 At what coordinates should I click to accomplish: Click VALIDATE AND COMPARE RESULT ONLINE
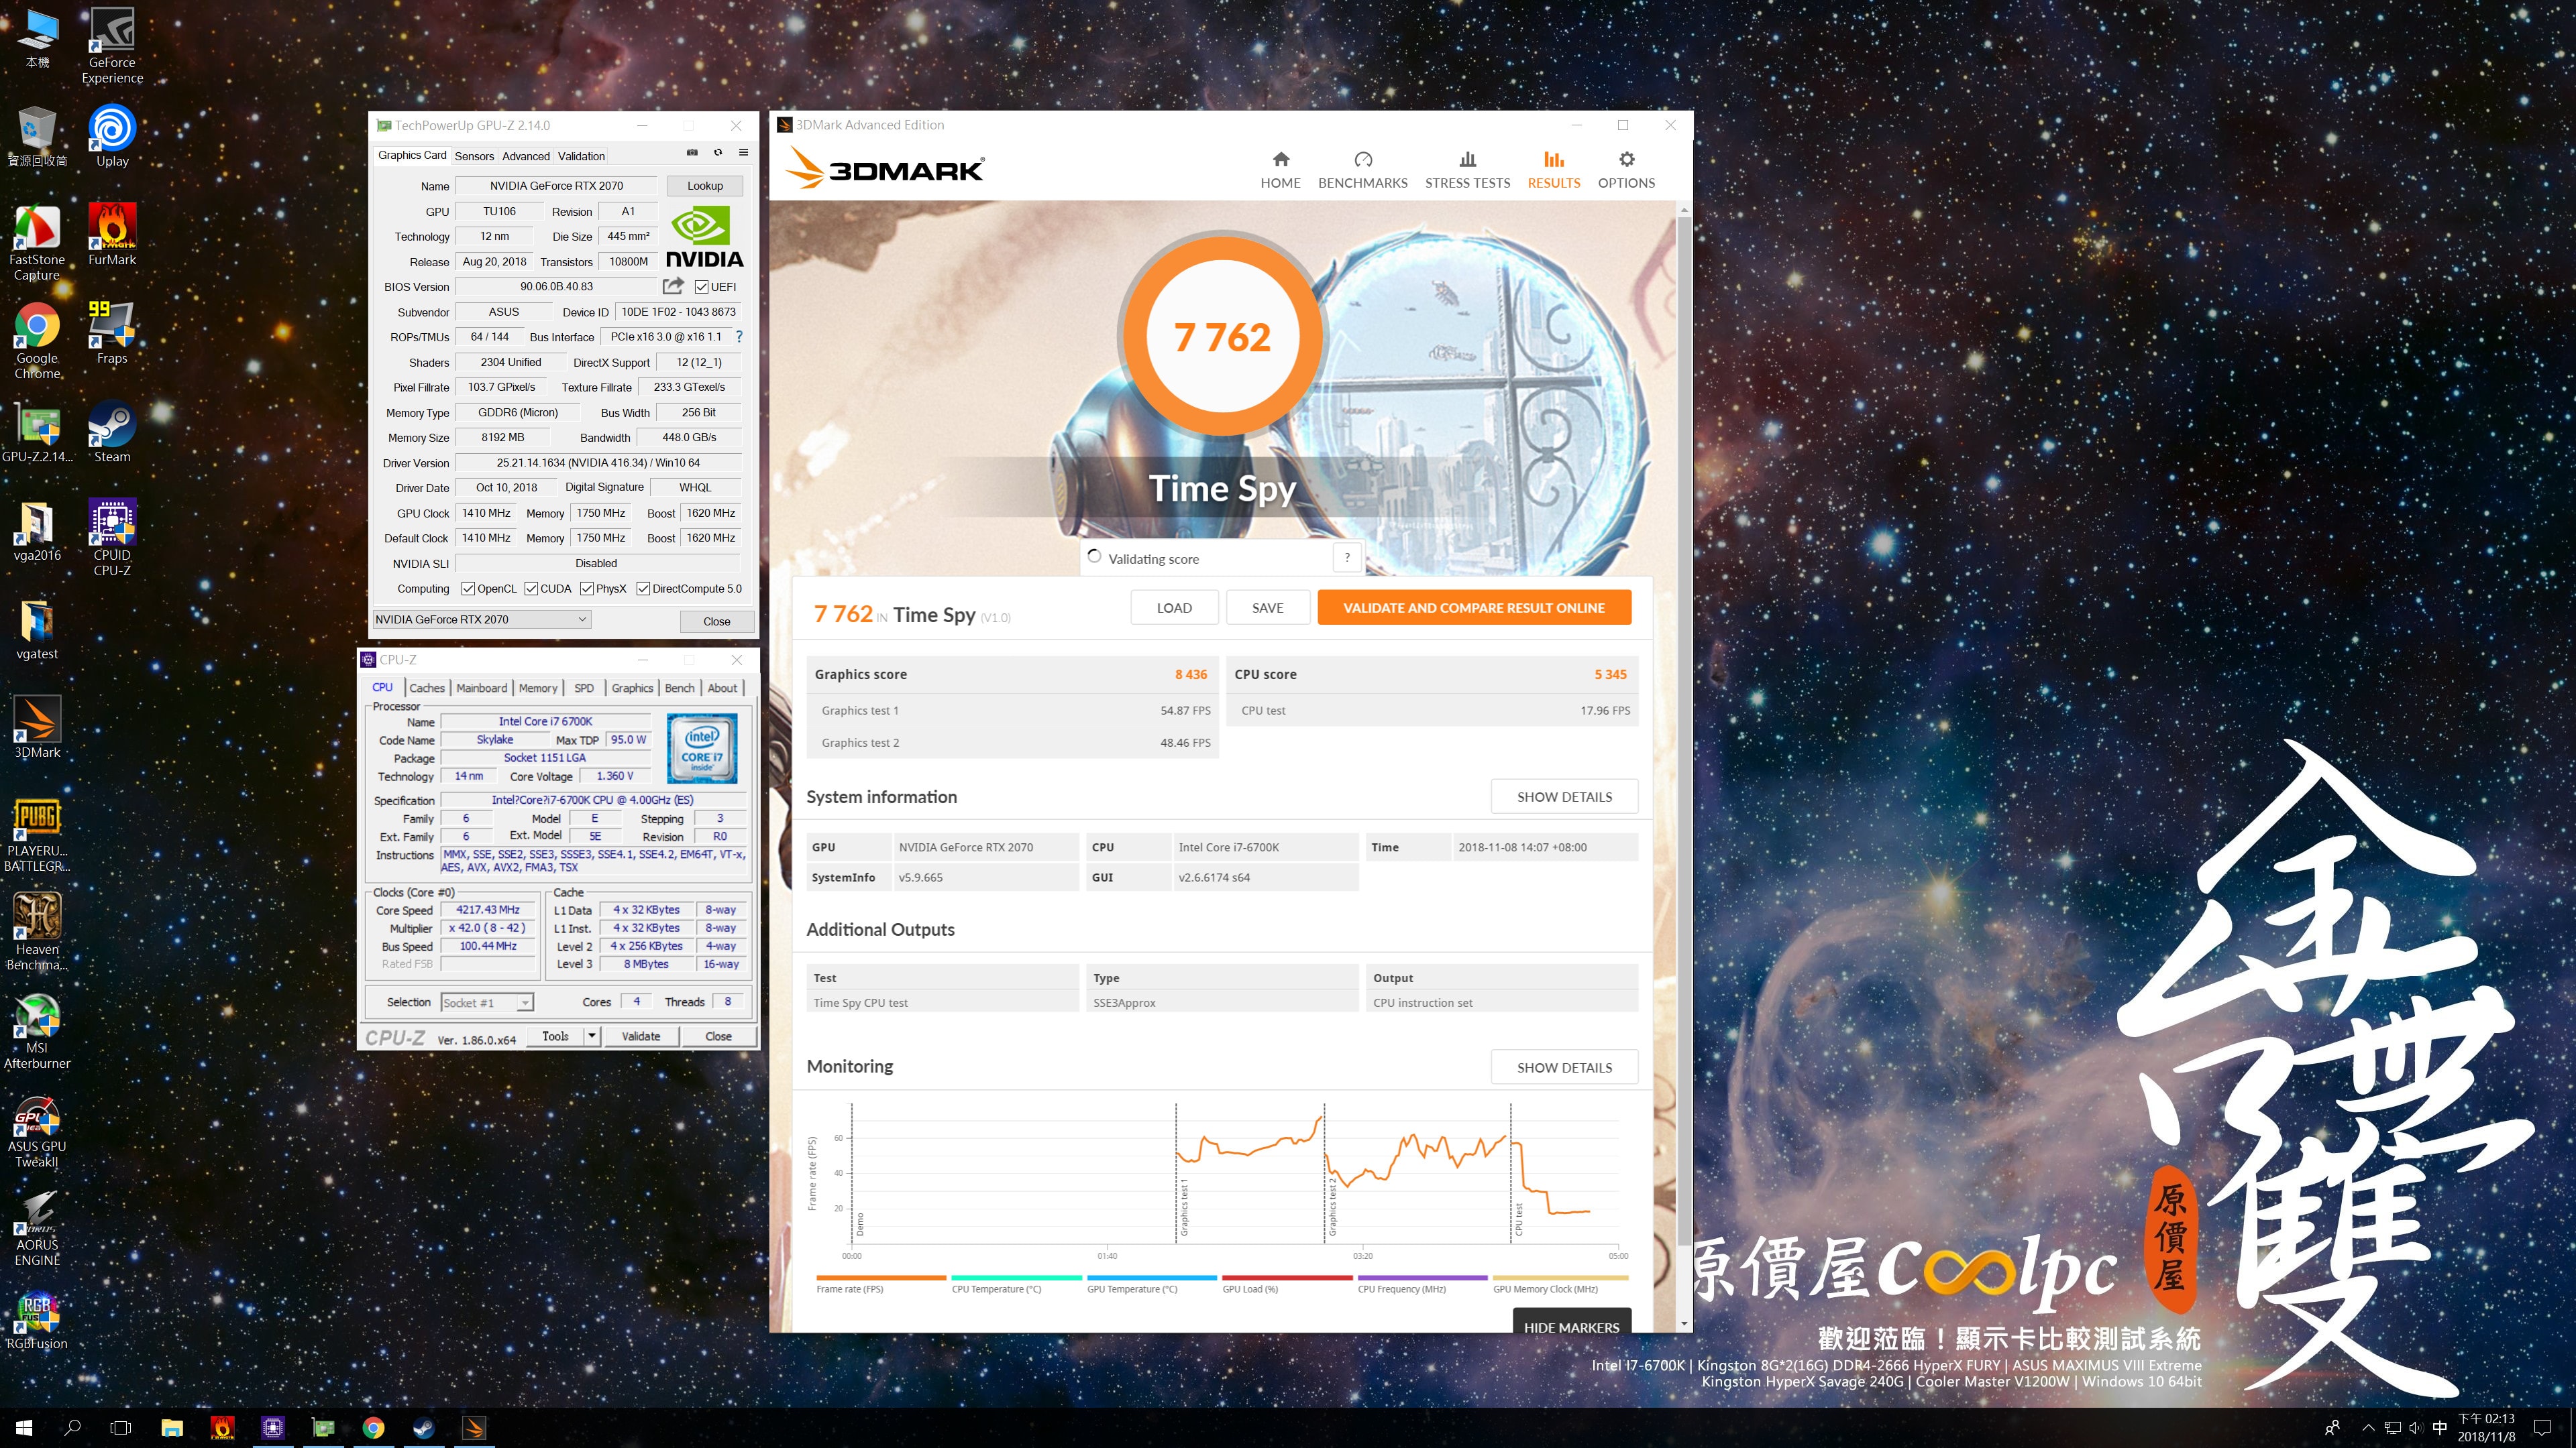tap(1474, 607)
